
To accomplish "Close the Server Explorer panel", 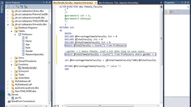I will 50,2.
